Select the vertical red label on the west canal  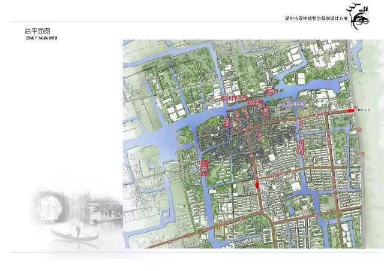coord(204,168)
